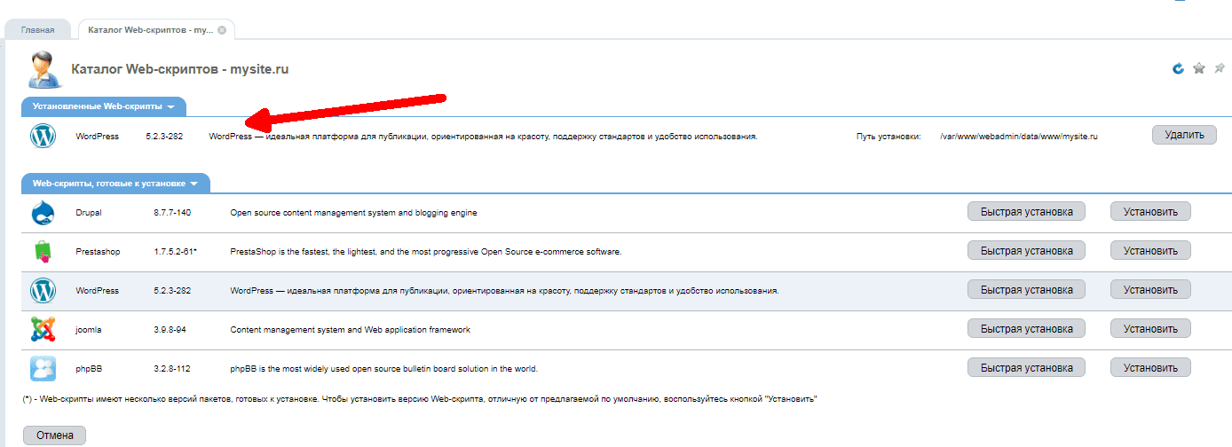This screenshot has height=447, width=1232.
Task: Click the WordPress icon in ready-to-install list
Action: pos(43,290)
